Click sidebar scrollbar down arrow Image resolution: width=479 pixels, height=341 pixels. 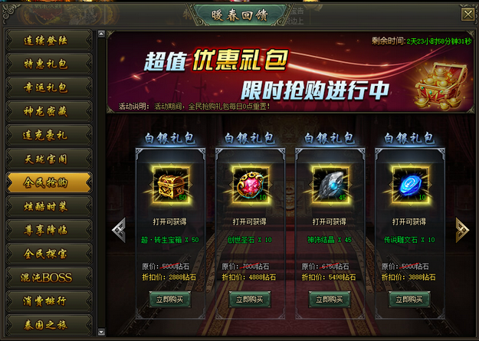coord(101,332)
